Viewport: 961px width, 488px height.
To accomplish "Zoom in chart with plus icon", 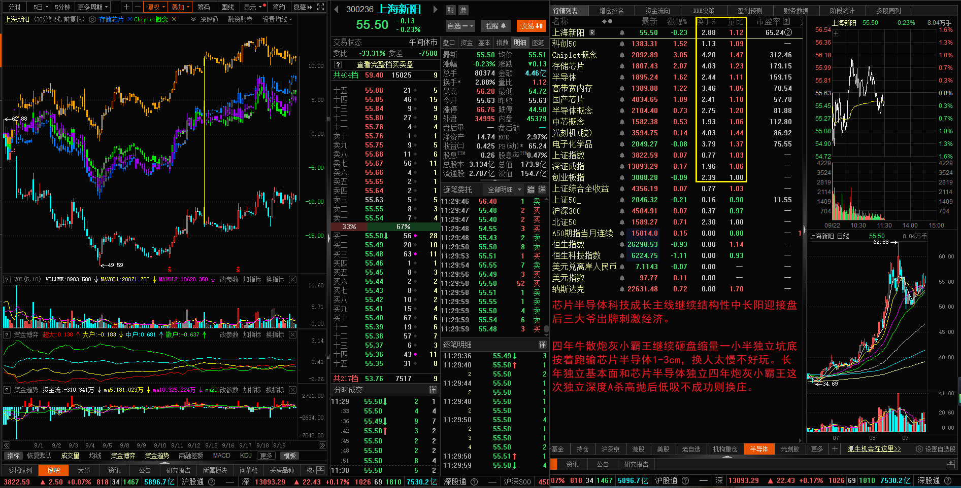I will click(x=127, y=7).
